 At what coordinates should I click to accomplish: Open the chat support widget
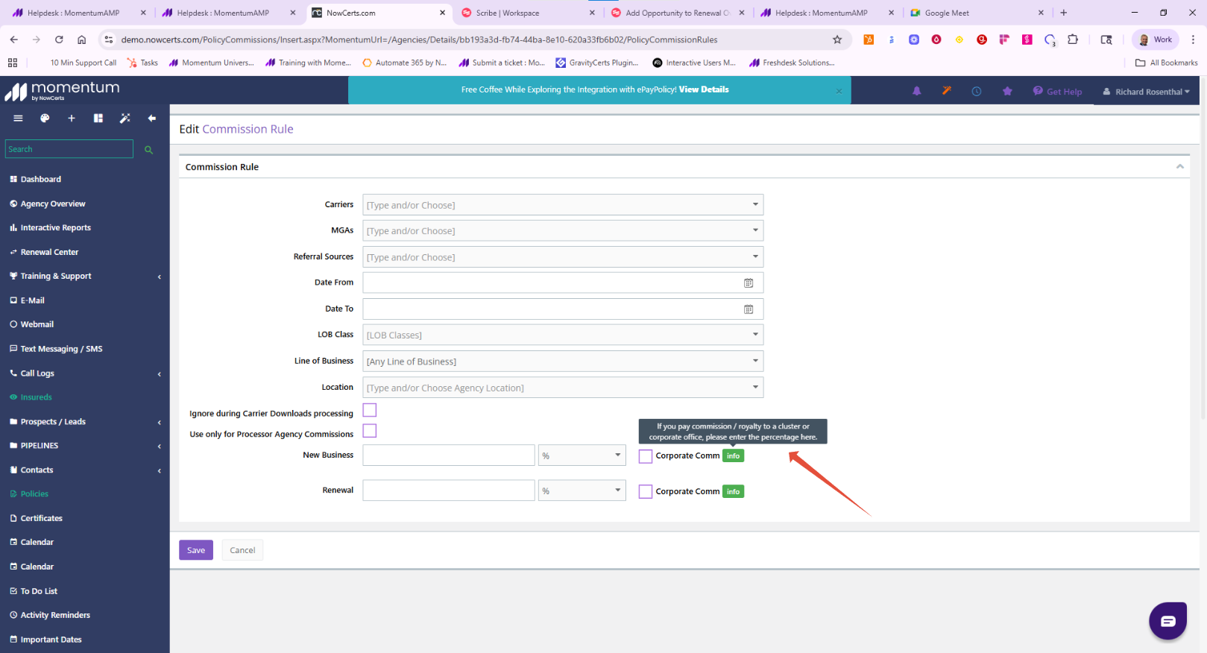coord(1167,620)
